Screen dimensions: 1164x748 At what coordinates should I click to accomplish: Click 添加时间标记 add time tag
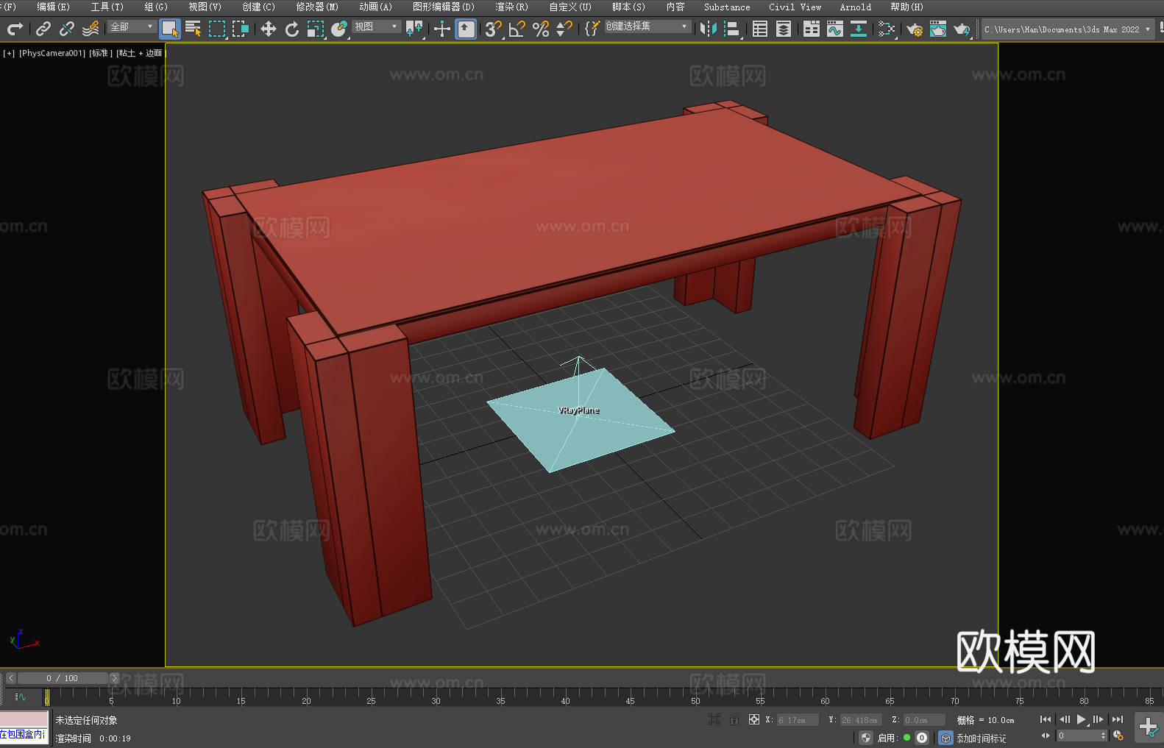click(x=982, y=738)
